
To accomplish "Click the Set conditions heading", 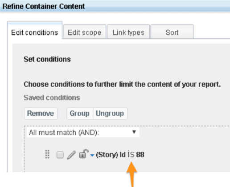I will coord(47,59).
